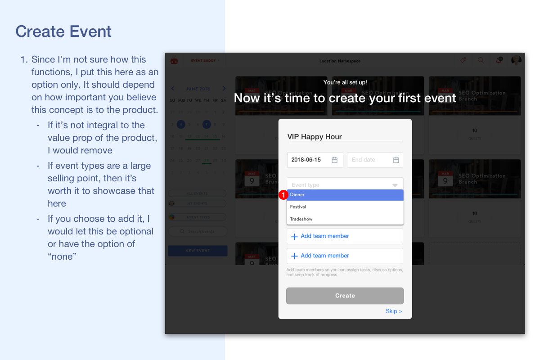Click the color wheel icon beside Event Types
This screenshot has width=540, height=360.
pos(171,217)
